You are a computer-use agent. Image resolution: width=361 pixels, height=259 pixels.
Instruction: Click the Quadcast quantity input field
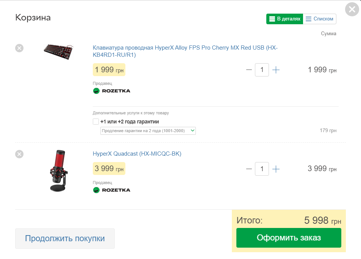(262, 169)
